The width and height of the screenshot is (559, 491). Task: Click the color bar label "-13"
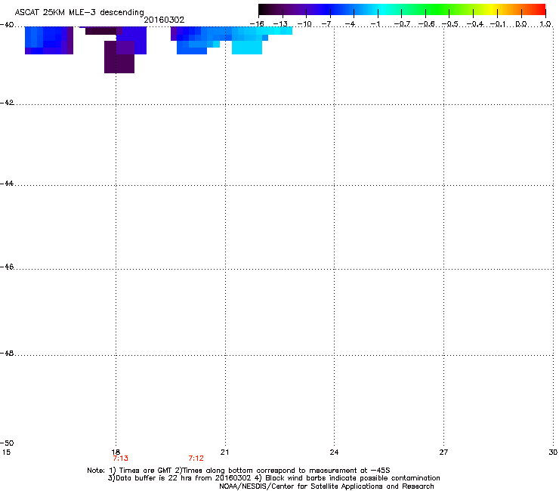pyautogui.click(x=280, y=24)
